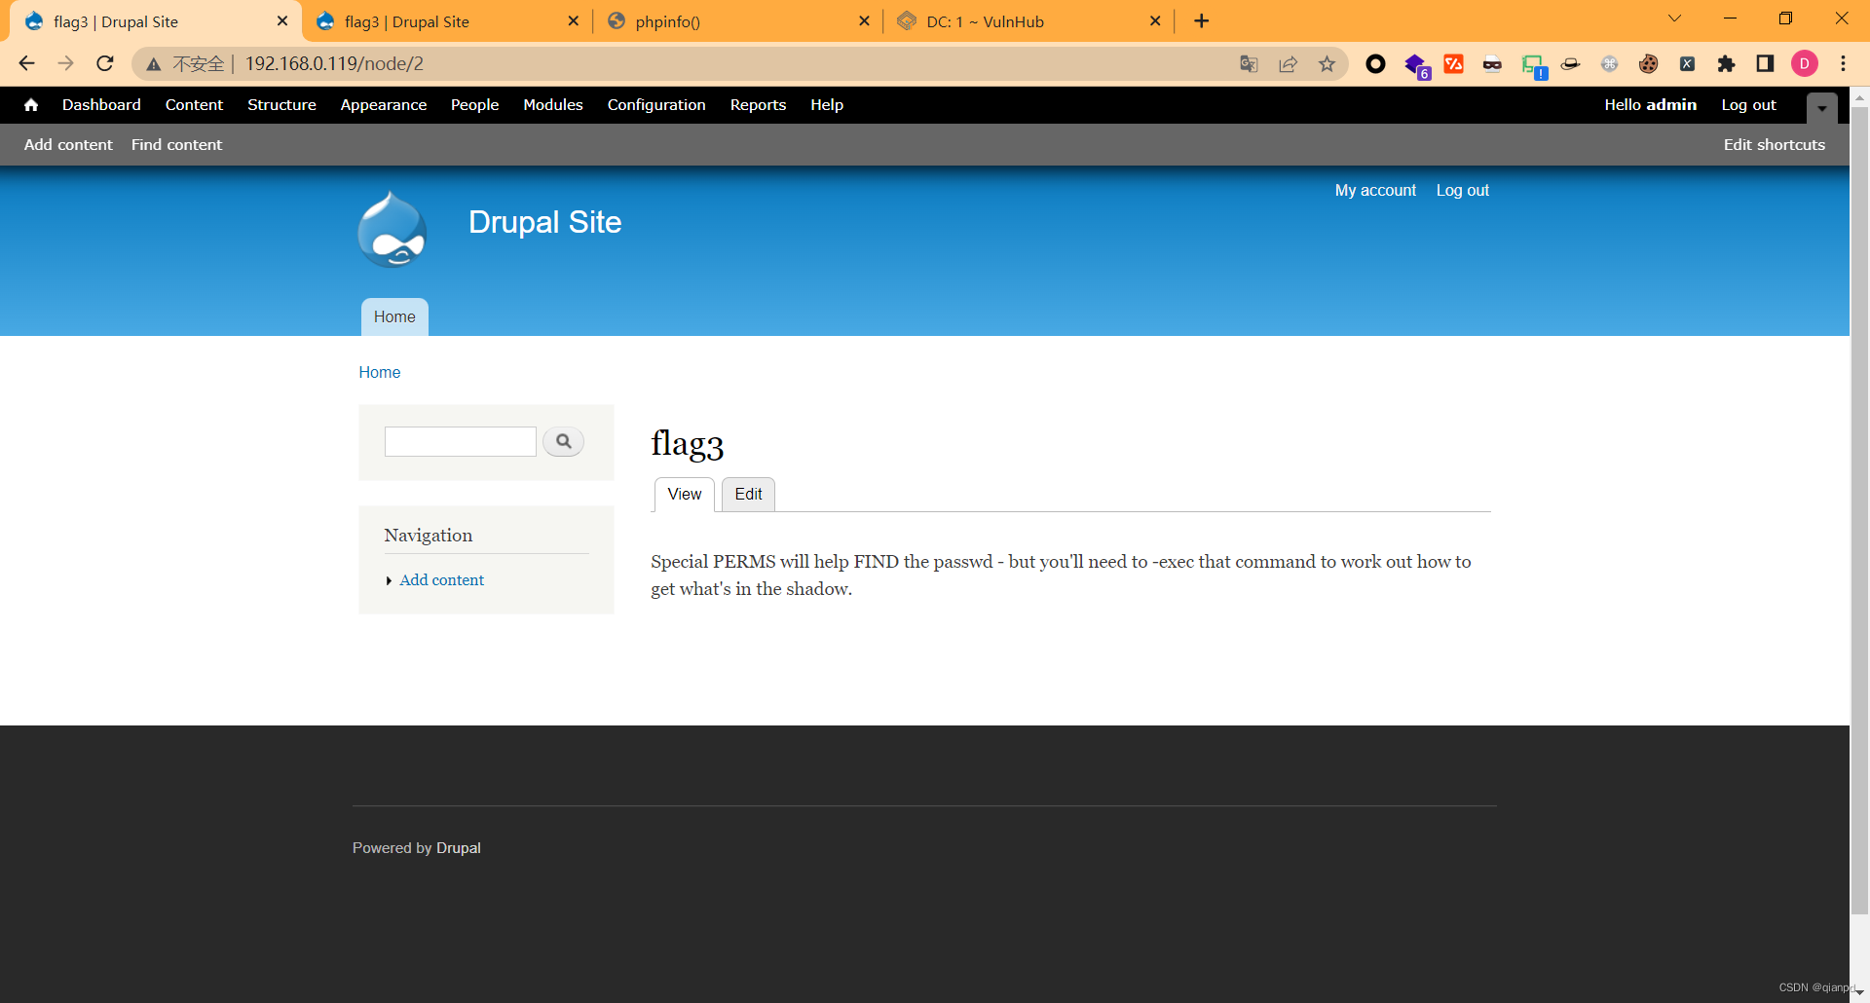The image size is (1870, 1003).
Task: Submit search with the magnifier button
Action: pyautogui.click(x=563, y=441)
